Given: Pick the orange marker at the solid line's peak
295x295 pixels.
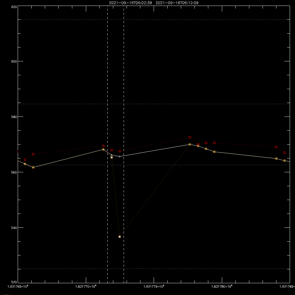Looking at the screenshot, I should [x=190, y=144].
